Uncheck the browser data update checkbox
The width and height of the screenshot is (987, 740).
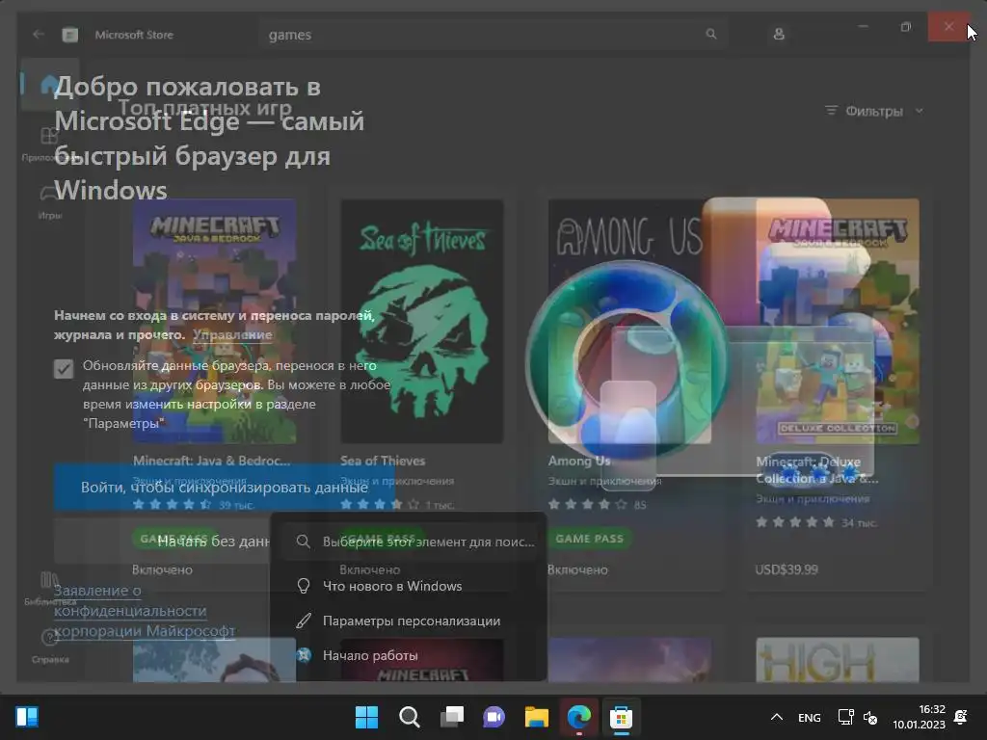point(64,369)
